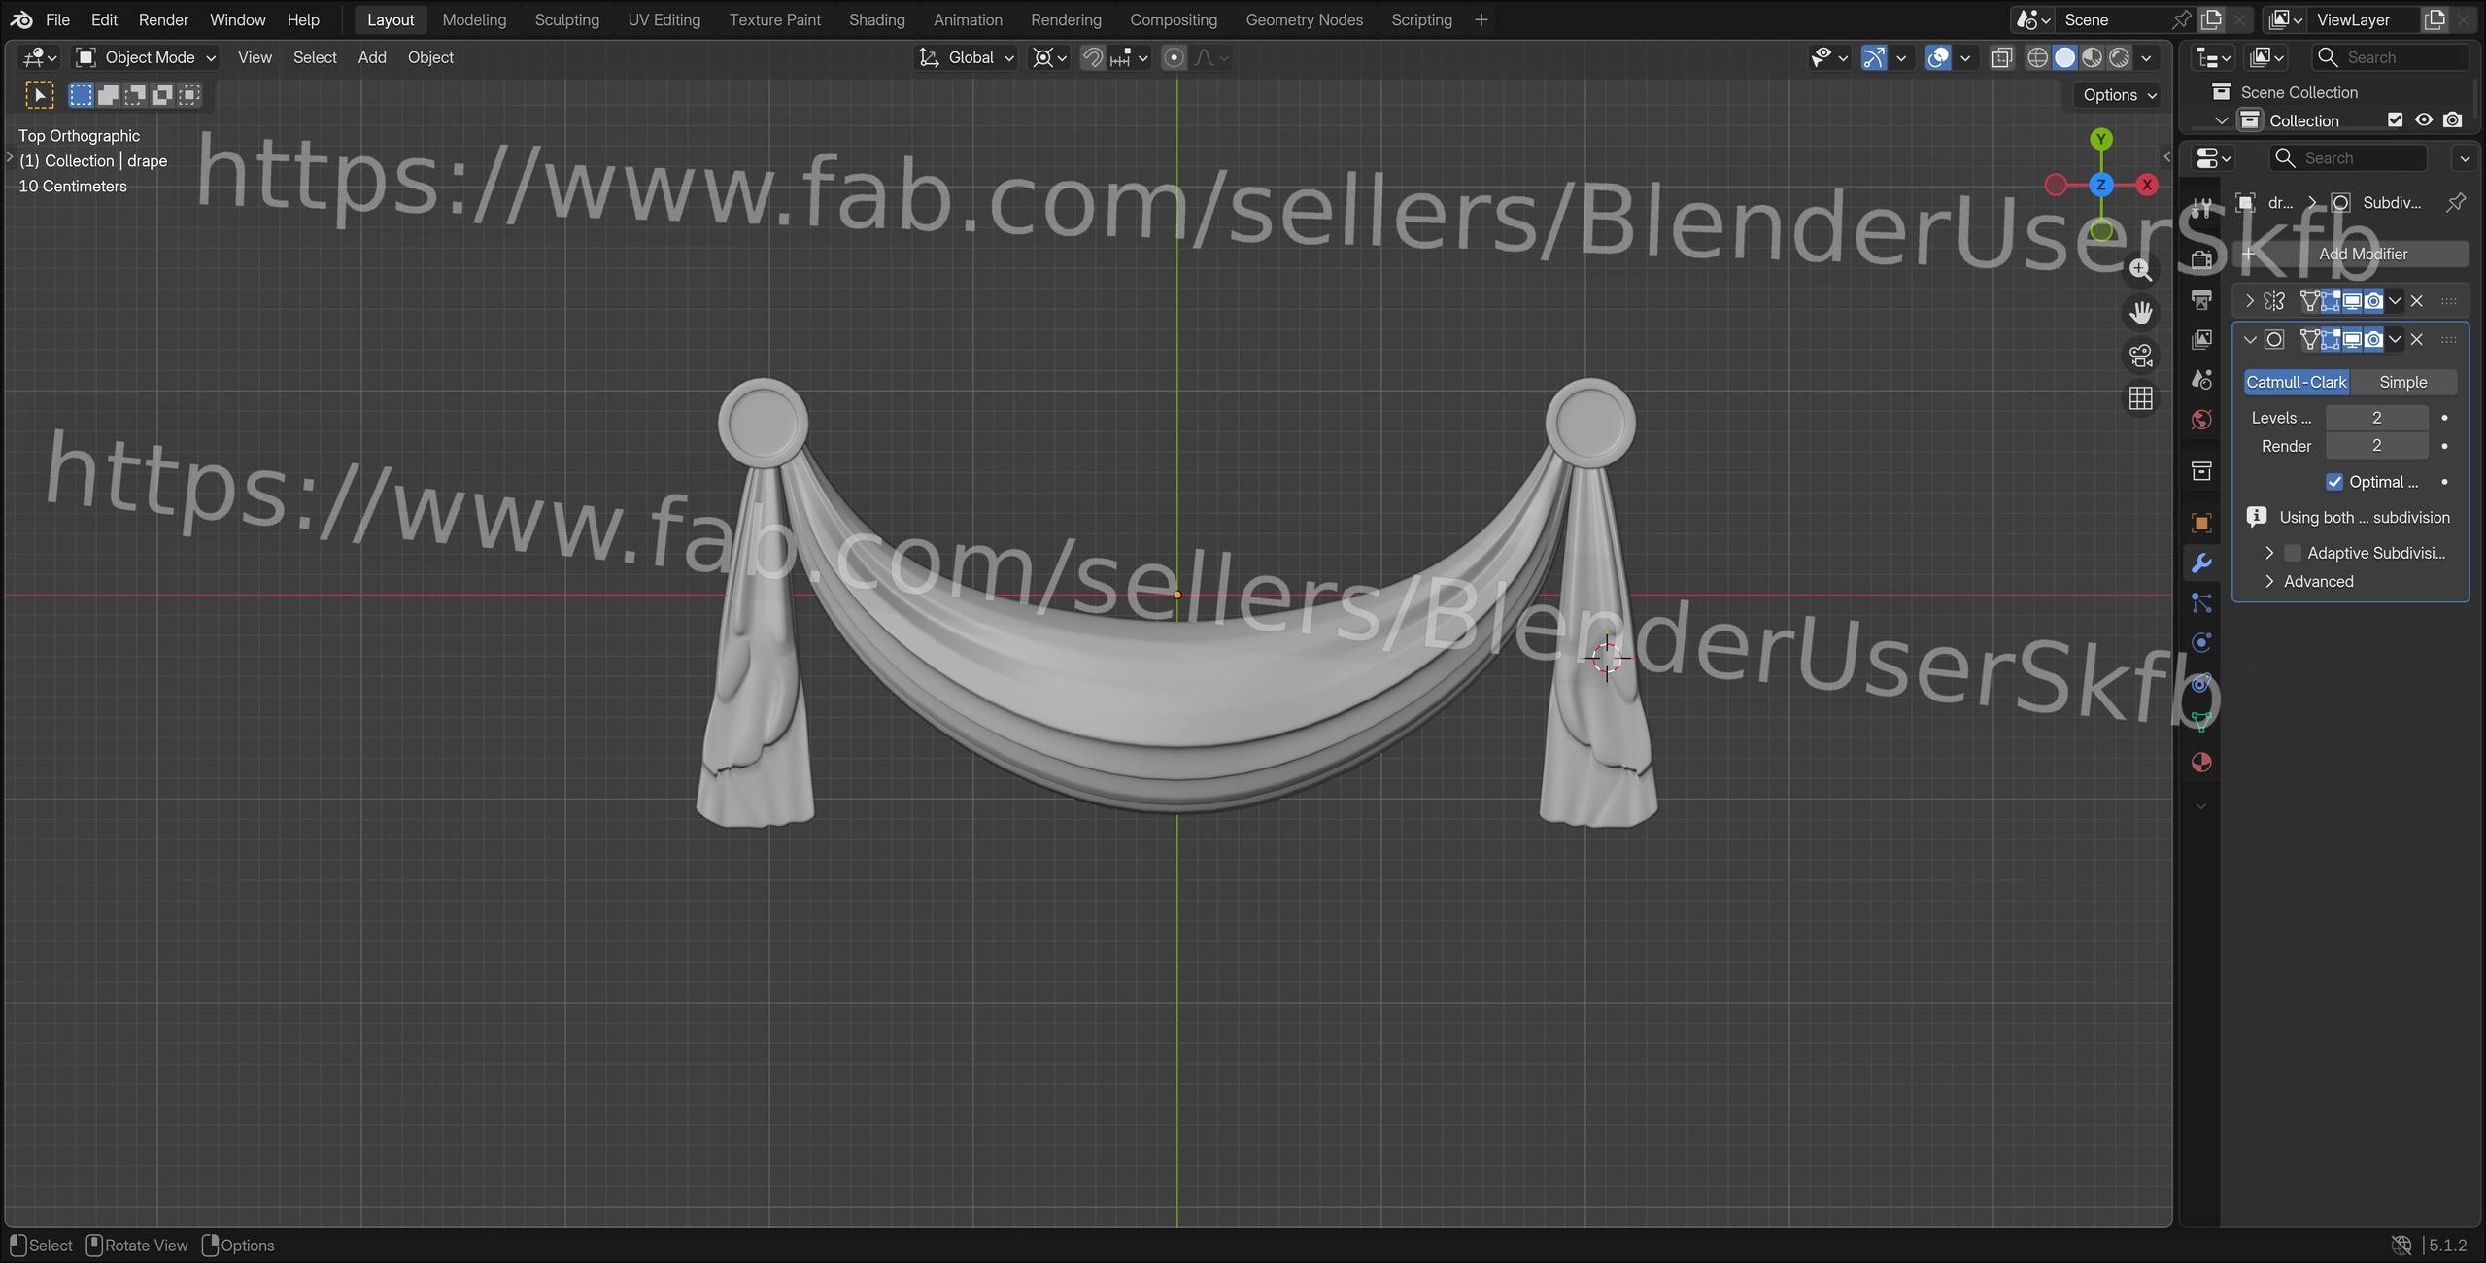Toggle snapping magnet icon
The height and width of the screenshot is (1263, 2486).
point(1093,57)
